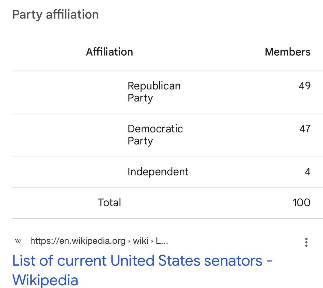Click the word 'Wikipedia' in the result title

(45, 280)
